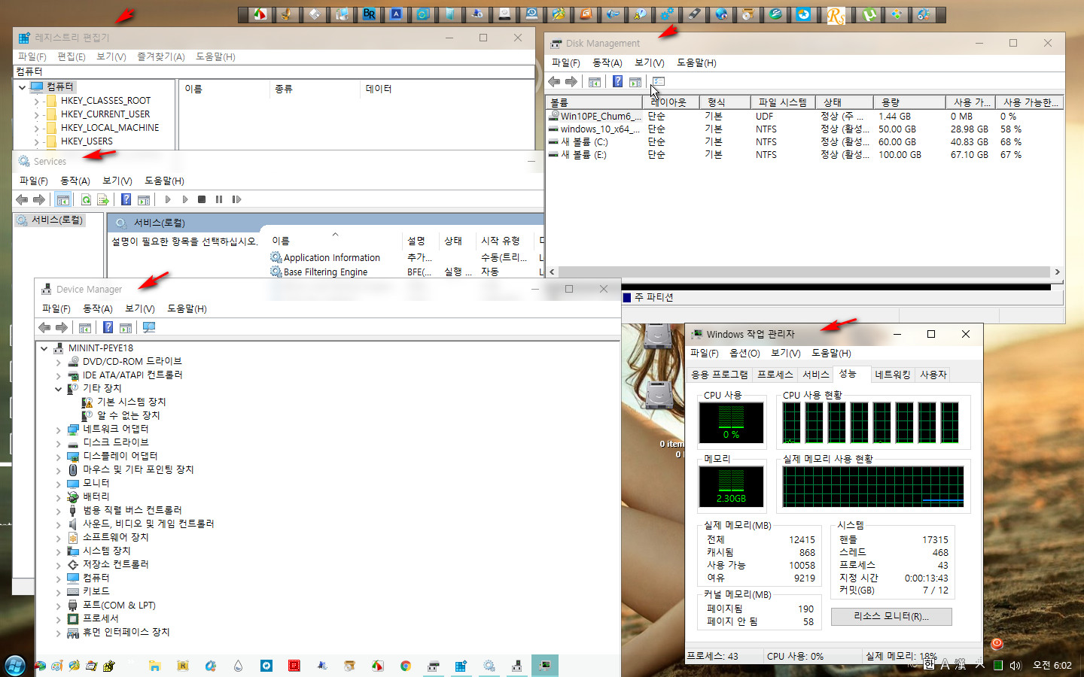Click scan for hardware changes icon in Device Manager
The width and height of the screenshot is (1084, 677).
[149, 327]
